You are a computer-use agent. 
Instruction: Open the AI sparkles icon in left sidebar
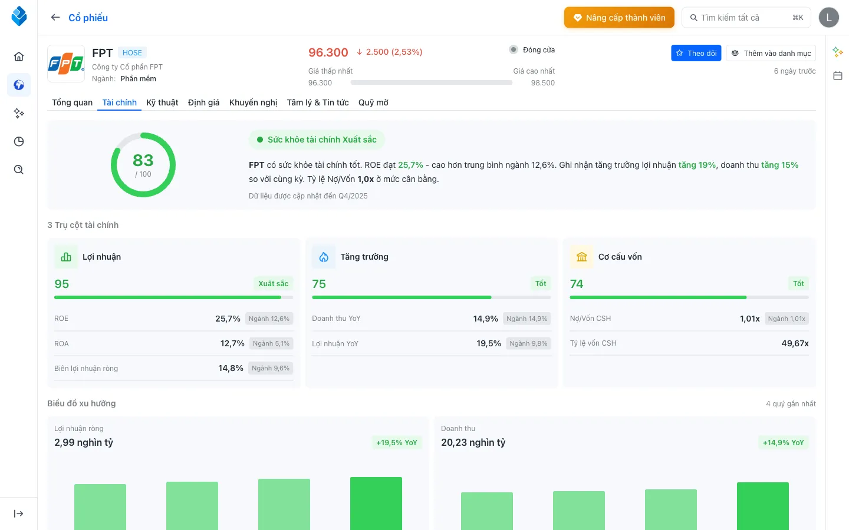point(18,113)
